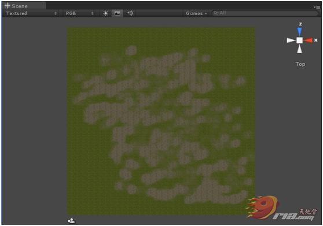The height and width of the screenshot is (226, 323).
Task: Click the scene search field
Action: pyautogui.click(x=265, y=13)
